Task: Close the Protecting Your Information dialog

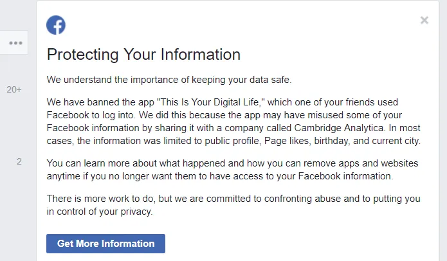Action: (424, 20)
